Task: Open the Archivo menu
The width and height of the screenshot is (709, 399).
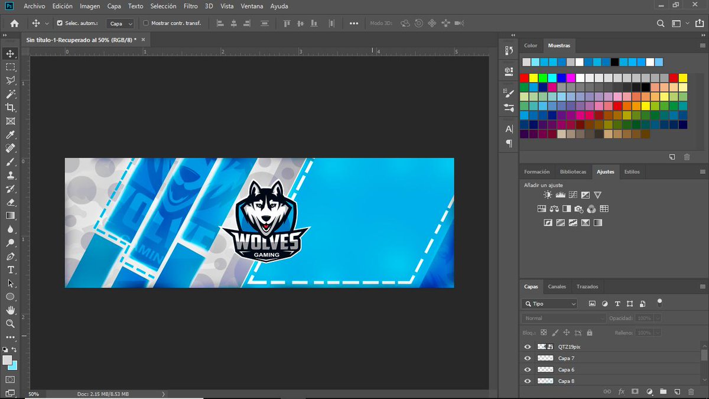Action: [x=34, y=7]
